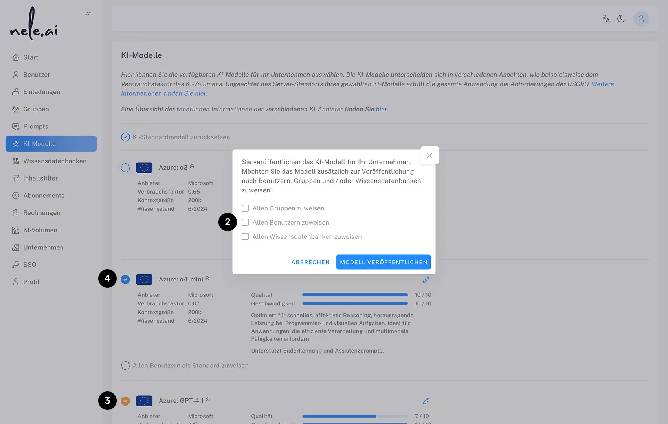
Task: Click the SSO key icon
Action: [x=16, y=265]
